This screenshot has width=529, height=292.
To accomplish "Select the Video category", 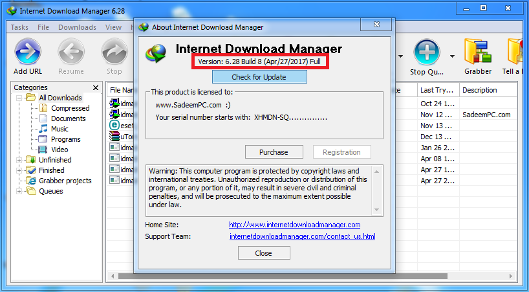I will [x=59, y=150].
